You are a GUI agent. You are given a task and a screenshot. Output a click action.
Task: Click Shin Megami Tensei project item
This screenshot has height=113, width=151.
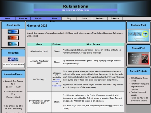coord(139,80)
